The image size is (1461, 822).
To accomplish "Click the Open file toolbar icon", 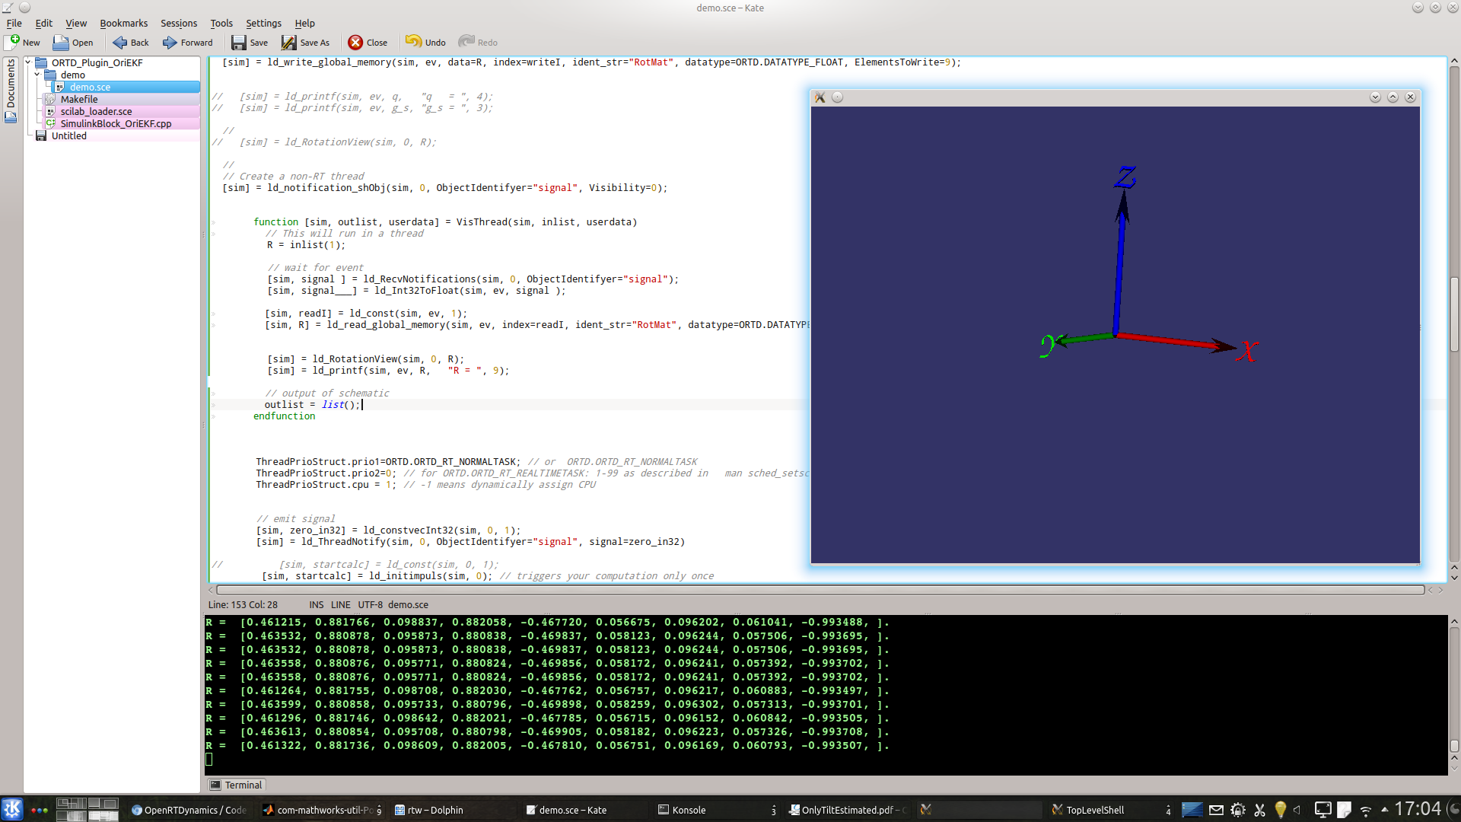I will [61, 42].
